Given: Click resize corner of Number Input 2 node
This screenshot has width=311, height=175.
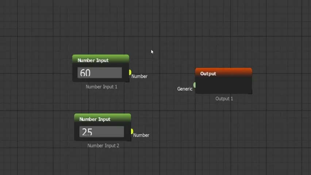Looking at the screenshot, I should (x=129, y=139).
